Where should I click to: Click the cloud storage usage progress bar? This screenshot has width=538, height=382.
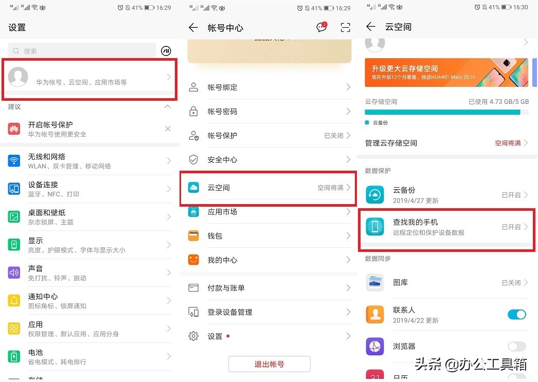(x=446, y=112)
